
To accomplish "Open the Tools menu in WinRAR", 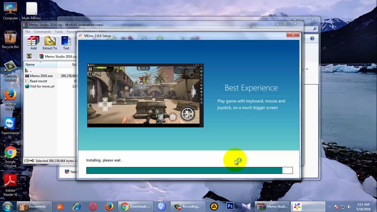I will pos(59,32).
